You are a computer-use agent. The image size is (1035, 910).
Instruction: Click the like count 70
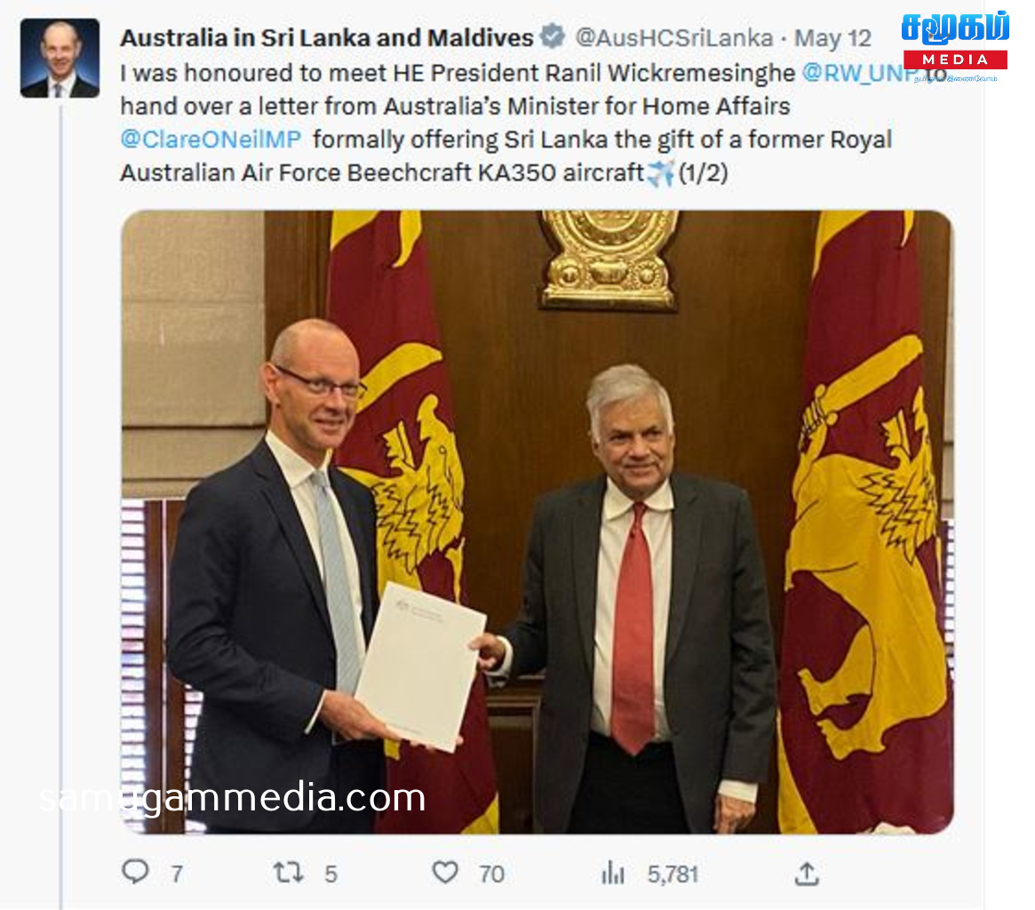click(492, 874)
